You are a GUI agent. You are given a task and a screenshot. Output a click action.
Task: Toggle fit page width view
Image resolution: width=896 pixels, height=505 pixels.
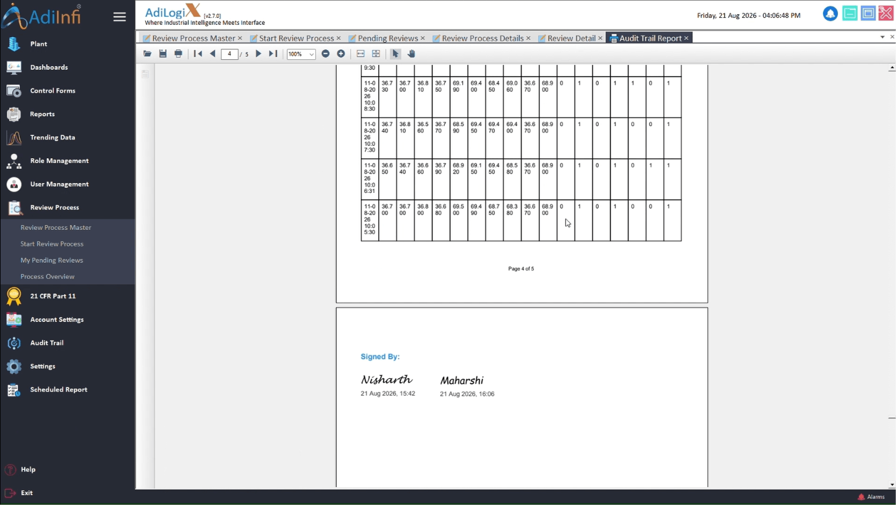(361, 54)
